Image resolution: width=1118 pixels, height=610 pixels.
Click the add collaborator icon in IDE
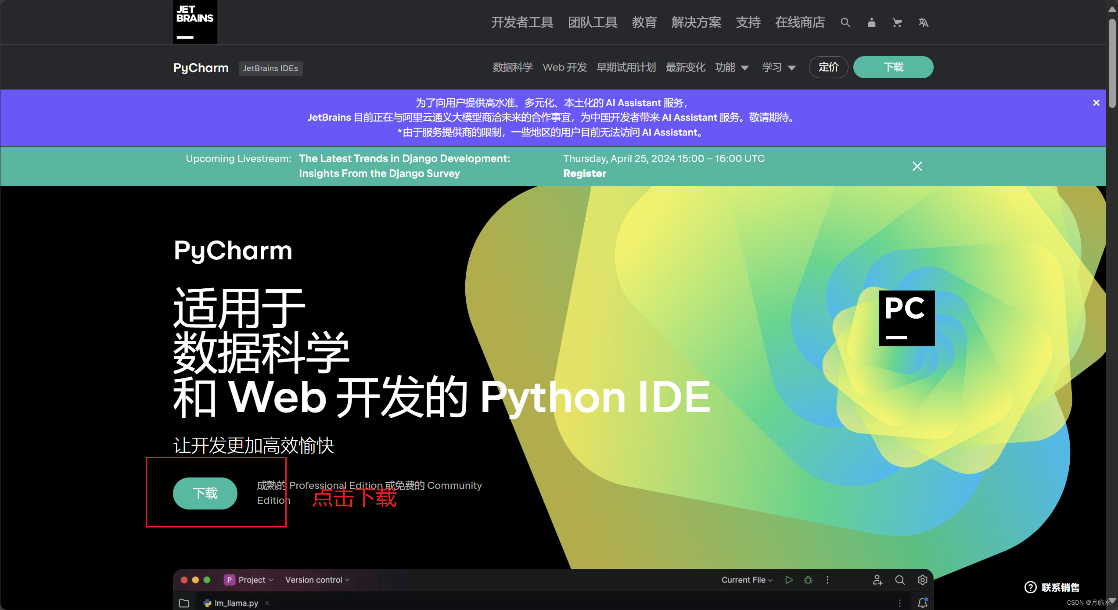[877, 580]
